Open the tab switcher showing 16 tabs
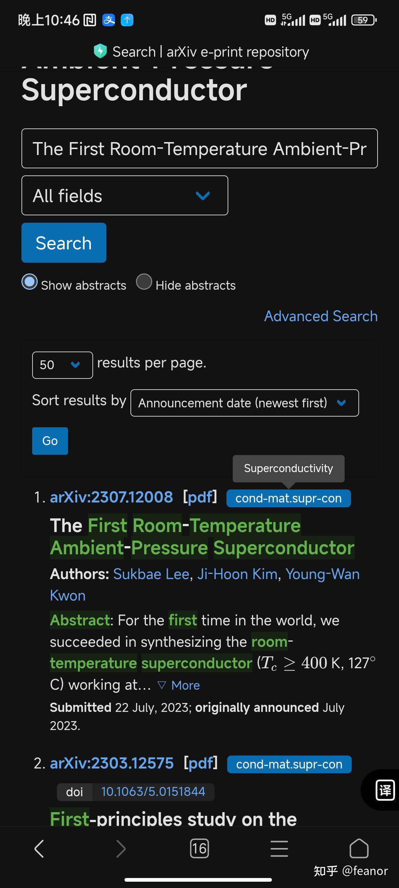The height and width of the screenshot is (888, 399). 199,848
